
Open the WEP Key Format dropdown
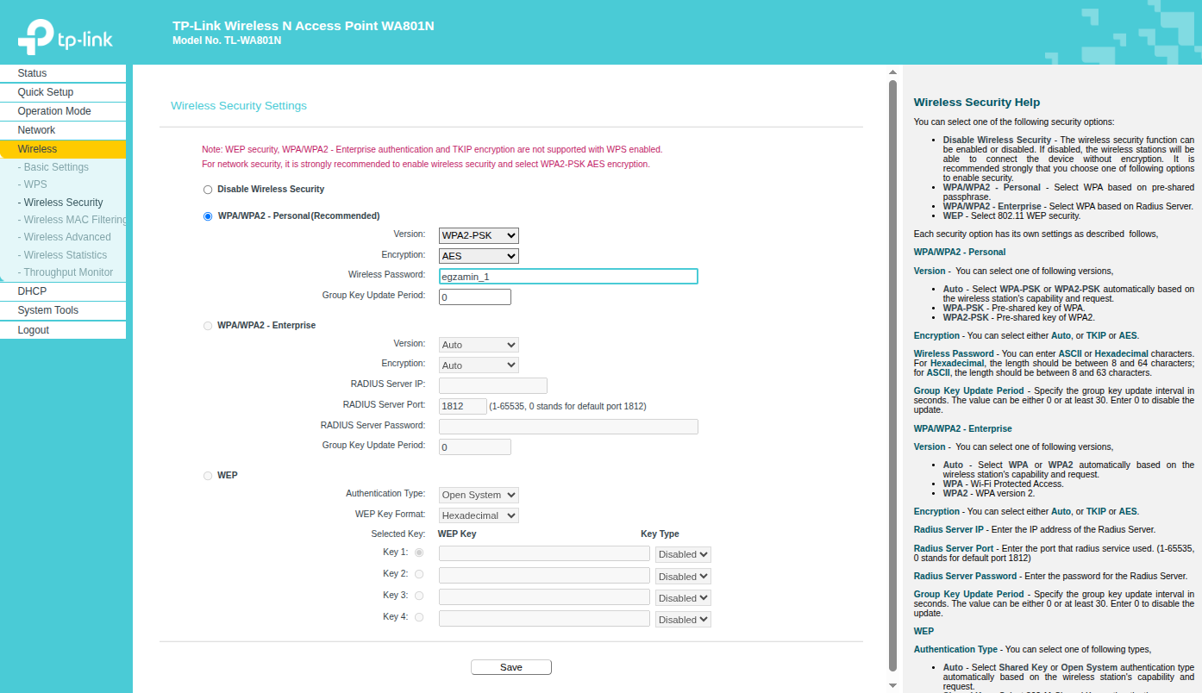[x=479, y=515]
